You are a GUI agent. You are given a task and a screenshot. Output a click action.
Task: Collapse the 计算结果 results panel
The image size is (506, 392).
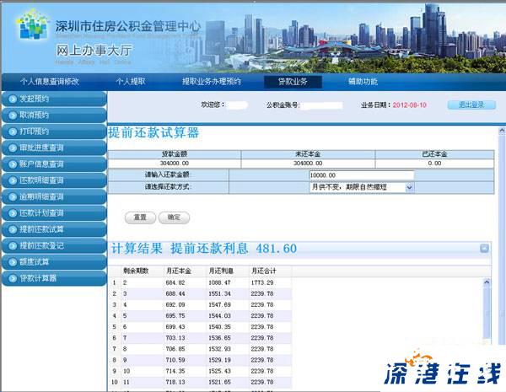(x=484, y=248)
